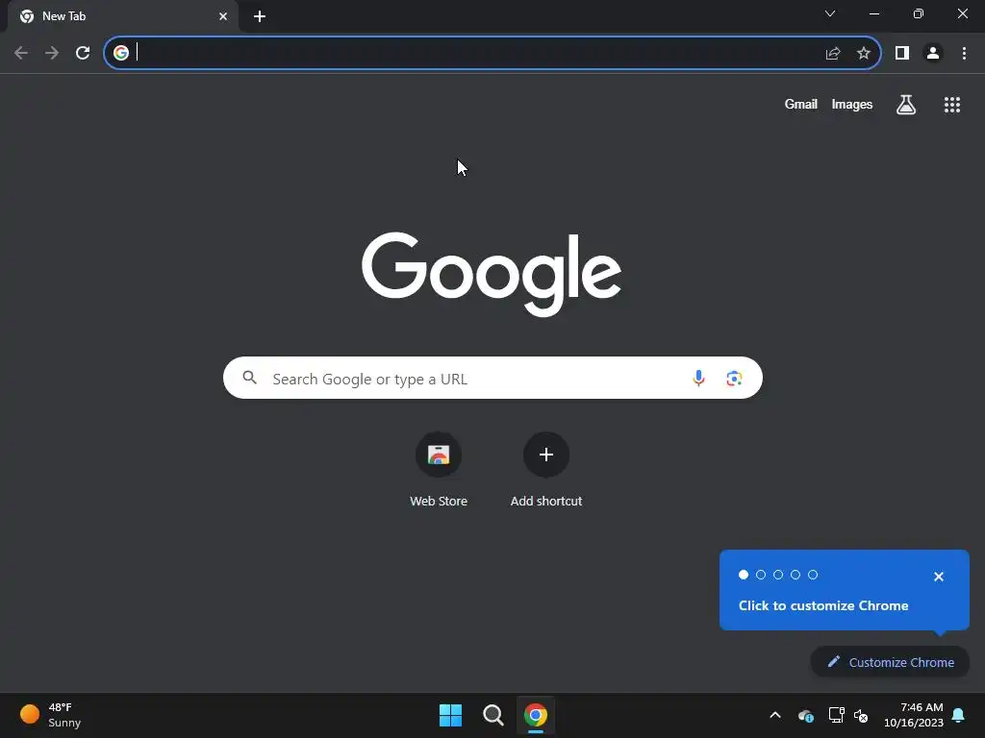Open Chrome three-dot menu
The width and height of the screenshot is (985, 738).
coord(964,53)
